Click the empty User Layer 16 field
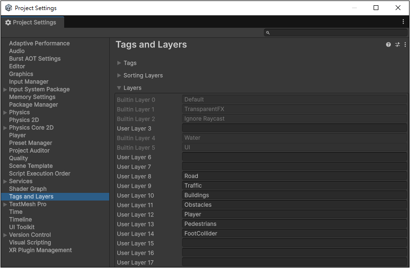The height and width of the screenshot is (268, 410). point(295,253)
